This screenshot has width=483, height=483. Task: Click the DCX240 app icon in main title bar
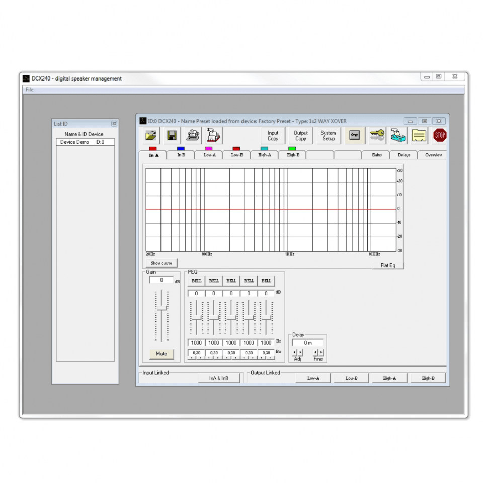tap(26, 78)
